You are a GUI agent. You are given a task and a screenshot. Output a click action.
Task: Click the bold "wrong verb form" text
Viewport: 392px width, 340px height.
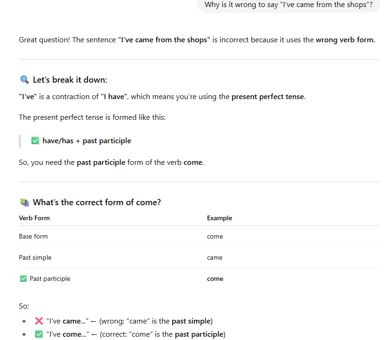point(345,40)
